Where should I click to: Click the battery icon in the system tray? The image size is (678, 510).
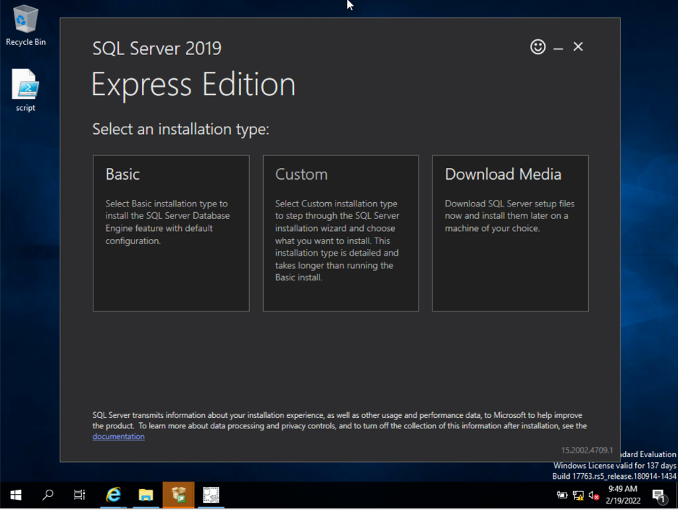tap(562, 496)
